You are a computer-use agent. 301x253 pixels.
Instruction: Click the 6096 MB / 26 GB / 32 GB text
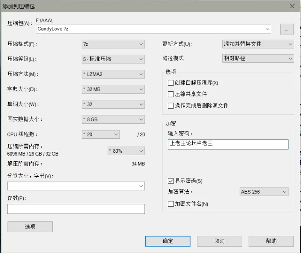tap(33, 154)
